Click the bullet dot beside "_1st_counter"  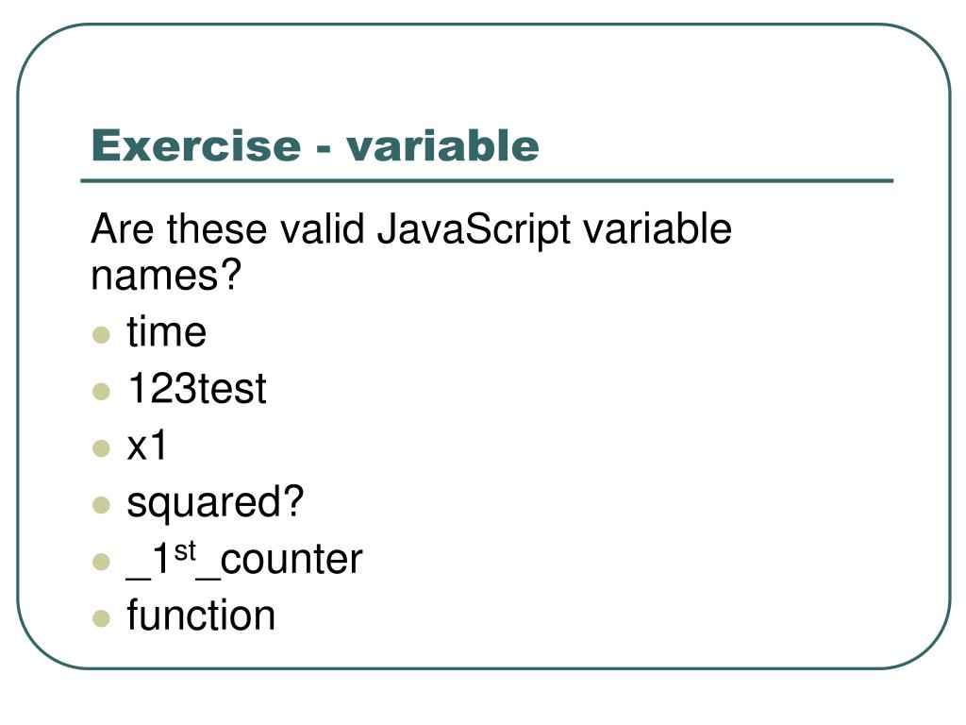tap(102, 562)
